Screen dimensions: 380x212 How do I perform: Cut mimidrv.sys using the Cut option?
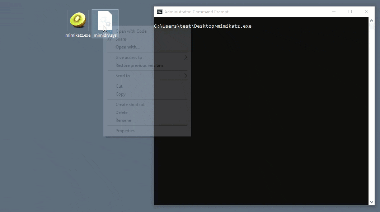[x=119, y=86]
